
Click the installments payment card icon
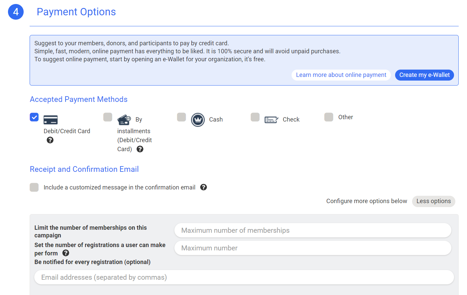pos(124,120)
